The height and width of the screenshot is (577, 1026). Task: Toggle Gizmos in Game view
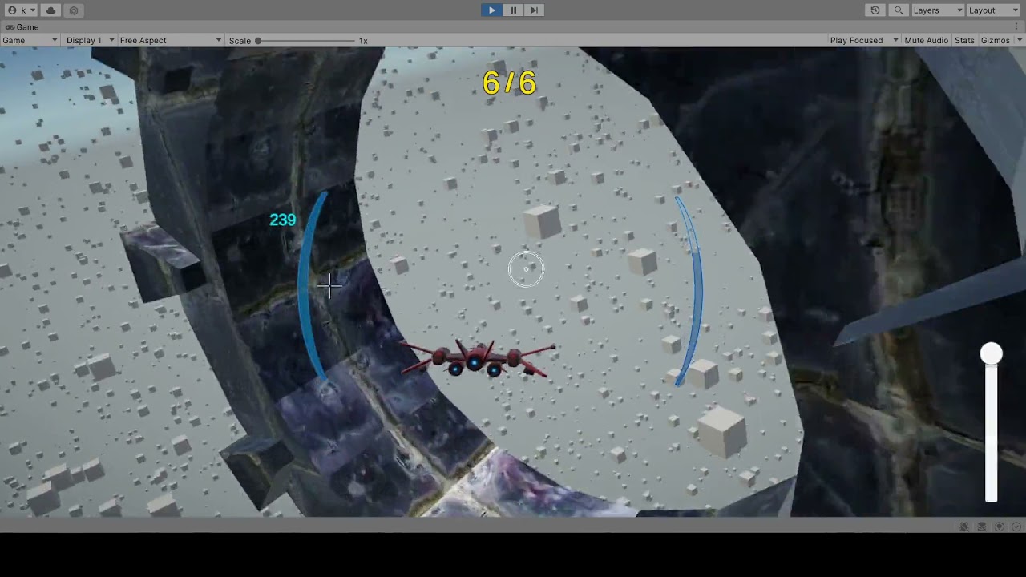pyautogui.click(x=995, y=41)
